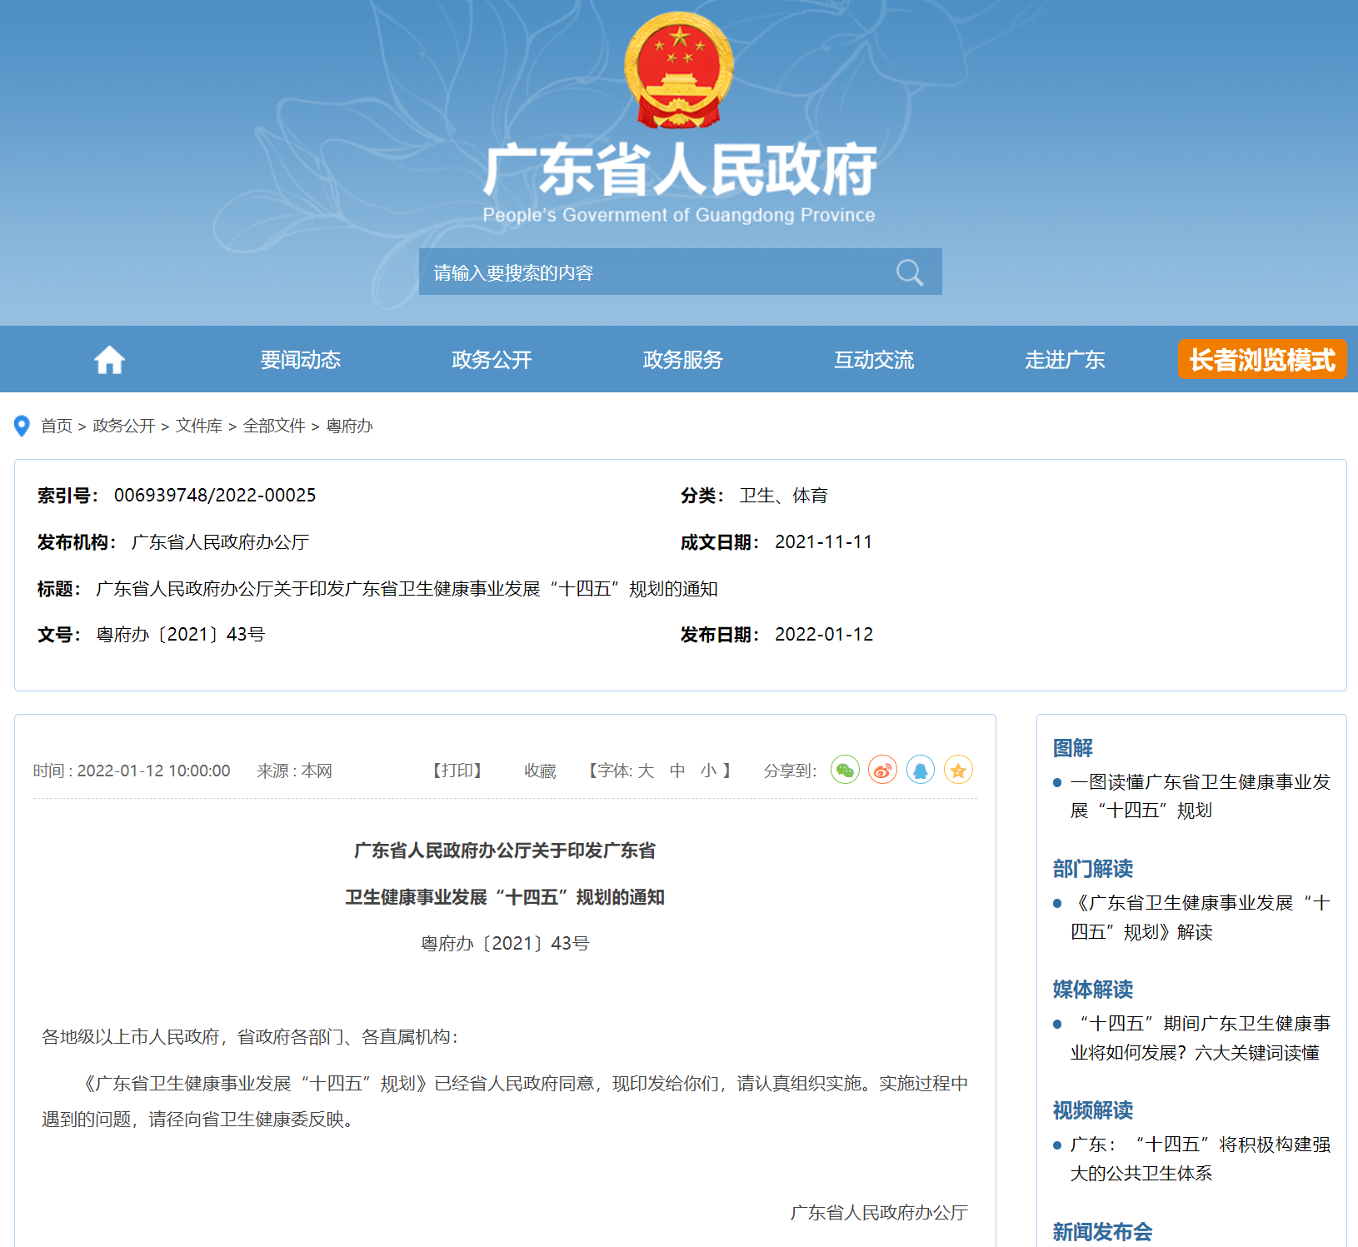Go to 粤府办 in breadcrumb
The image size is (1358, 1247).
tap(349, 426)
